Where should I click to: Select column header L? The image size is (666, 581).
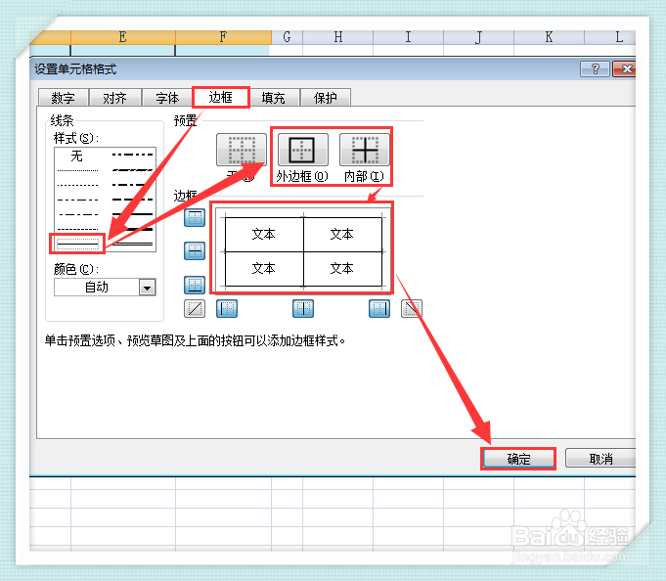(x=610, y=37)
